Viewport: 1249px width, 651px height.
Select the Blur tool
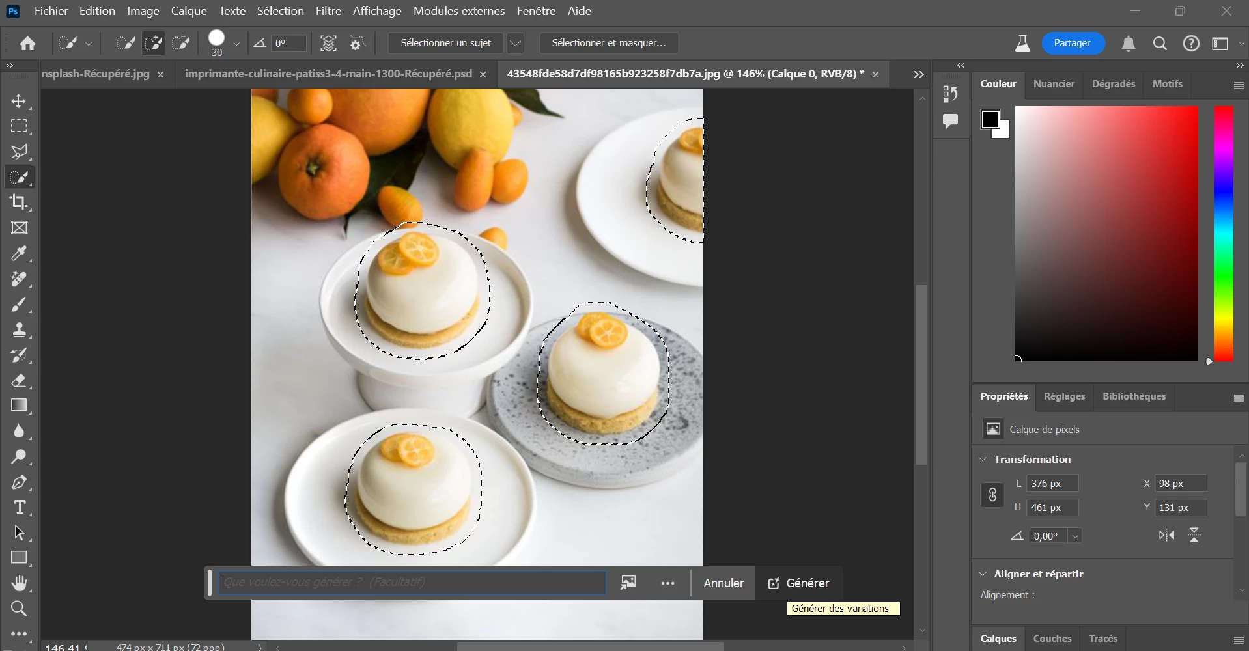coord(19,432)
